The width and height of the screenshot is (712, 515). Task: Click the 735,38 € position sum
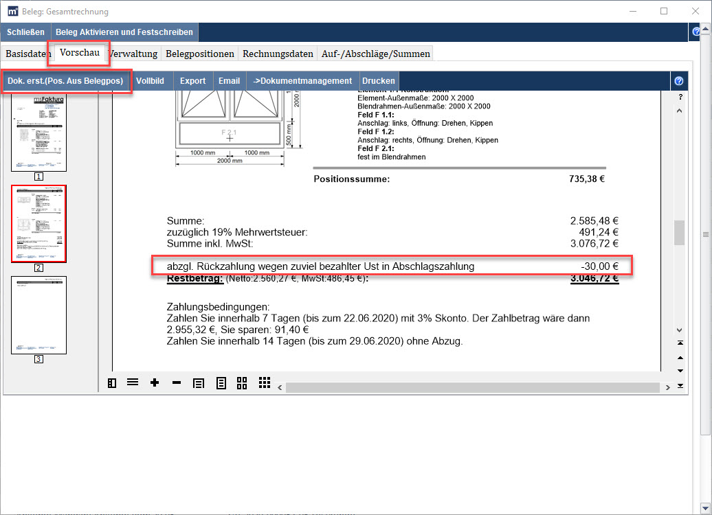pos(587,179)
